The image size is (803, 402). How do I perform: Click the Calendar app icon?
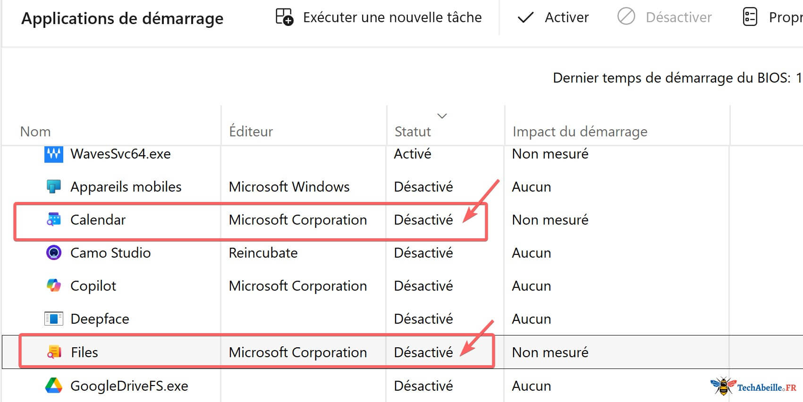(x=54, y=219)
